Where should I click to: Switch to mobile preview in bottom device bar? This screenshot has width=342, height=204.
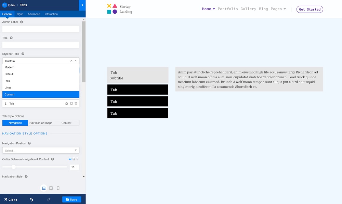[x=58, y=188]
